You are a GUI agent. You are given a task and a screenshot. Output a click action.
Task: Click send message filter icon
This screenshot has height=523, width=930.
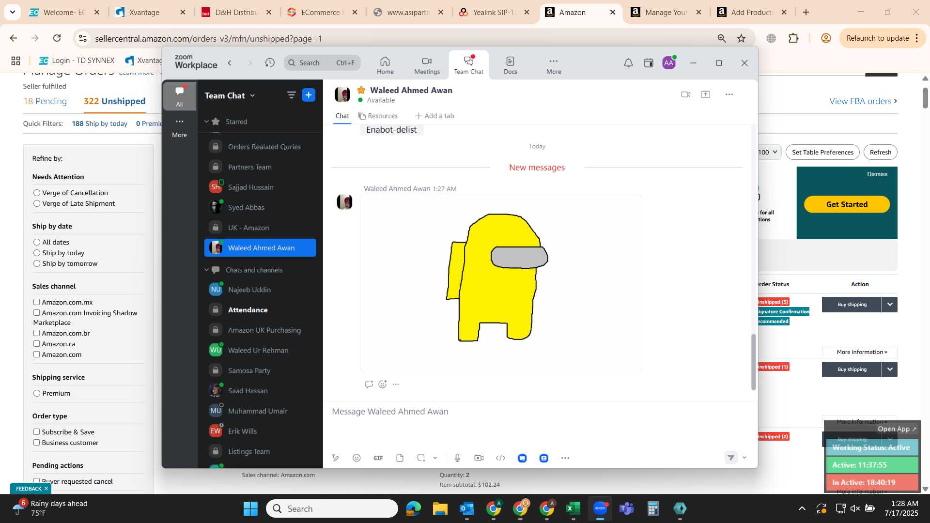coord(731,458)
